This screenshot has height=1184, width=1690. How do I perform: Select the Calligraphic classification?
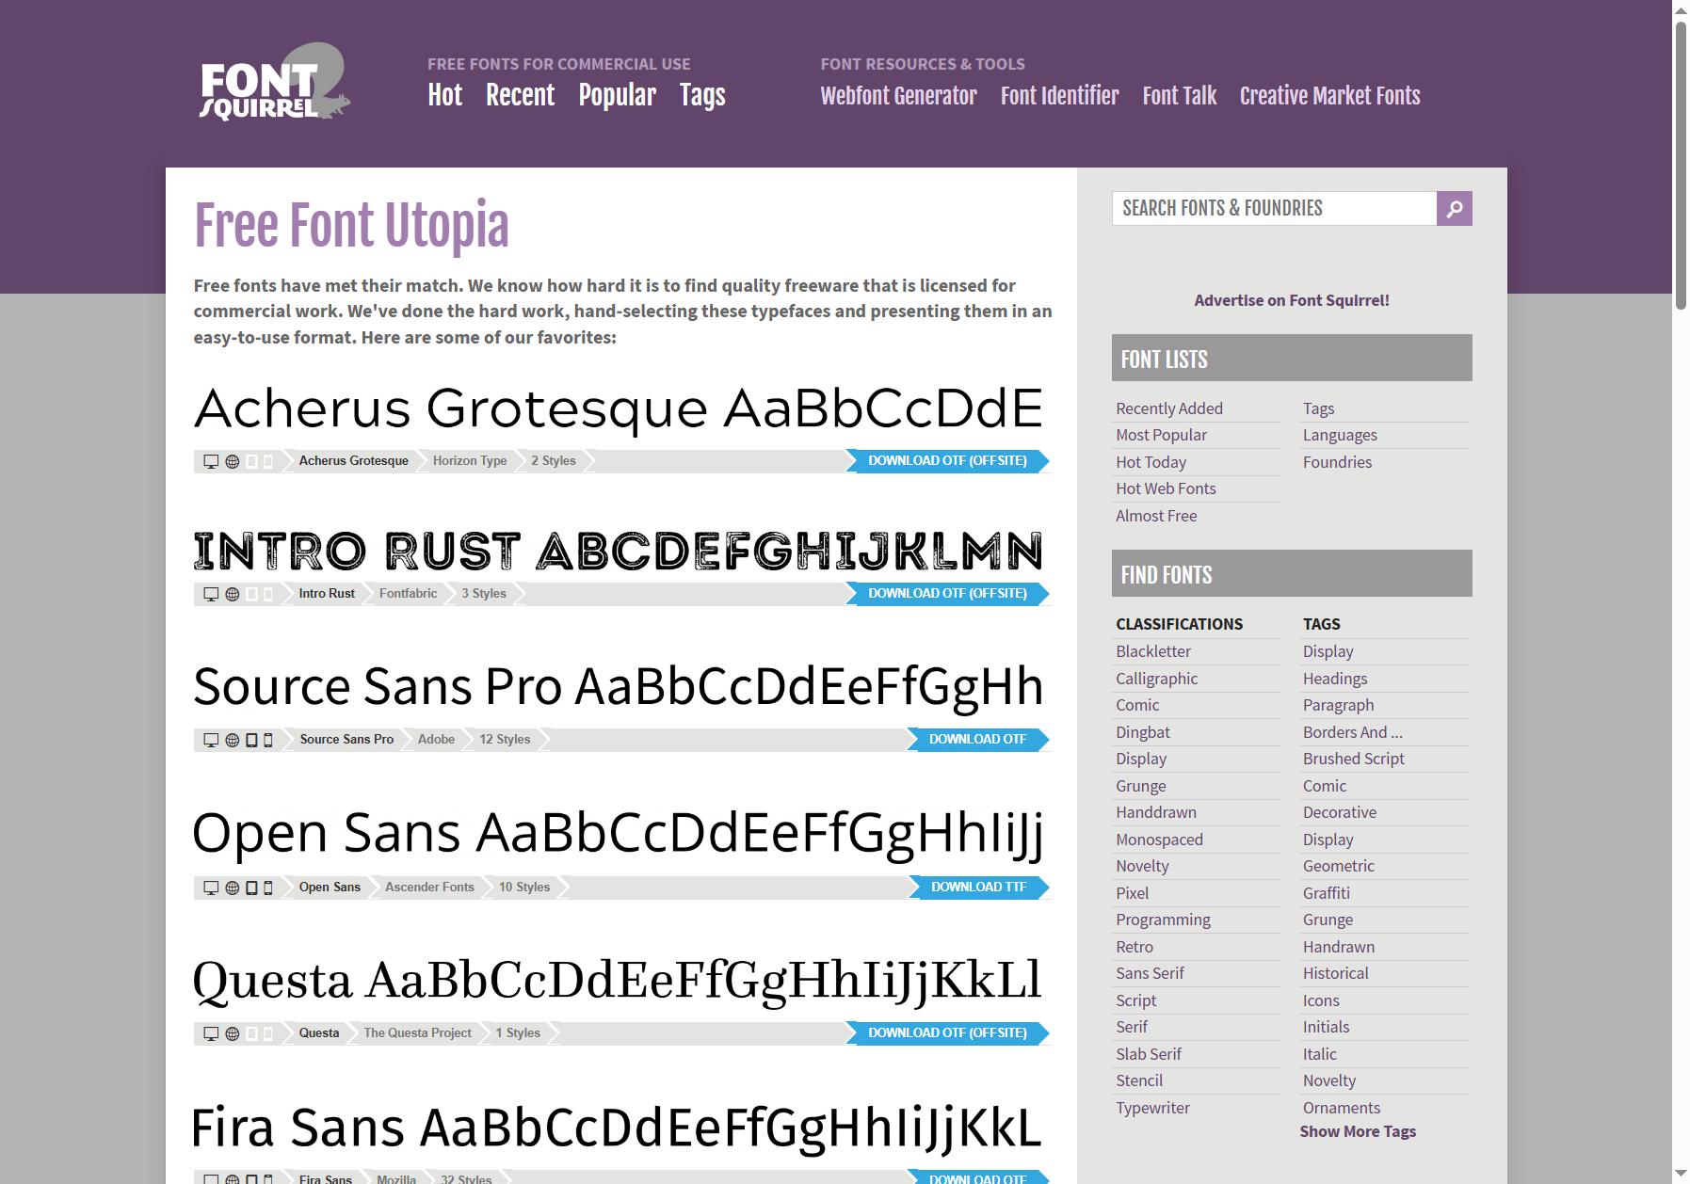pyautogui.click(x=1156, y=679)
